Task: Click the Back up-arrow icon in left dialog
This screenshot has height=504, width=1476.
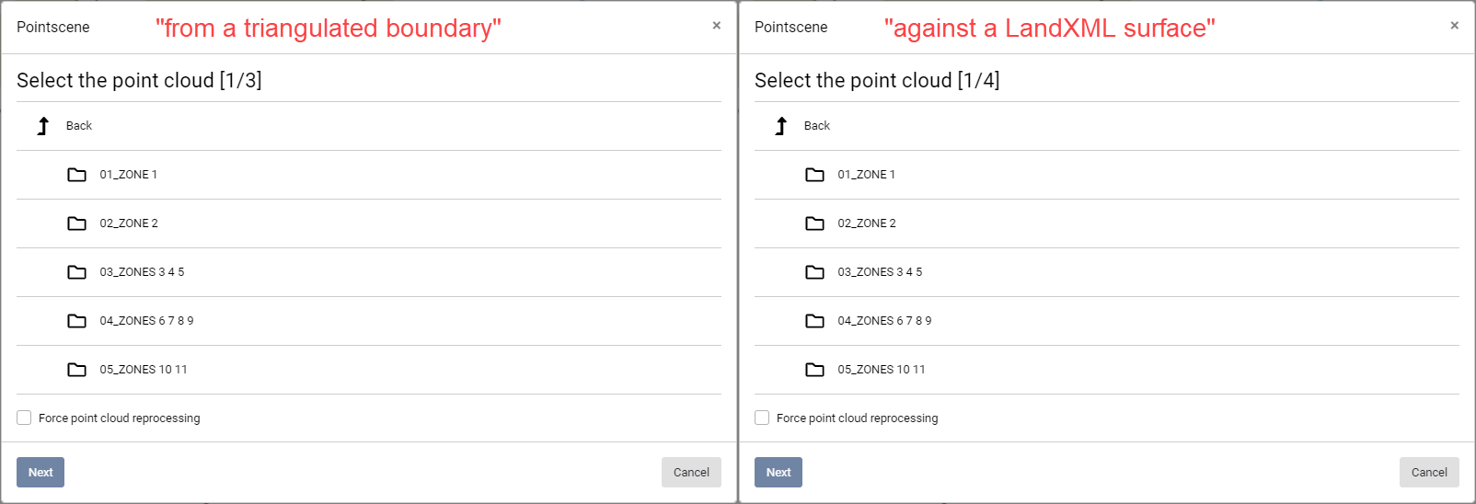Action: pyautogui.click(x=43, y=126)
